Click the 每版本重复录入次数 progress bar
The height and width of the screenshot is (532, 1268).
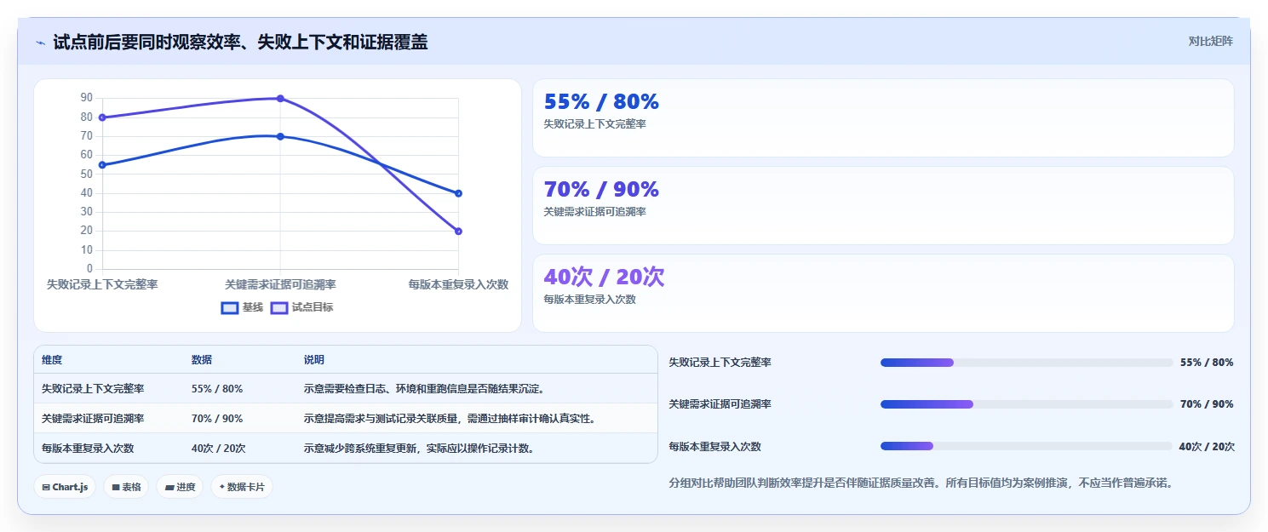point(1026,446)
